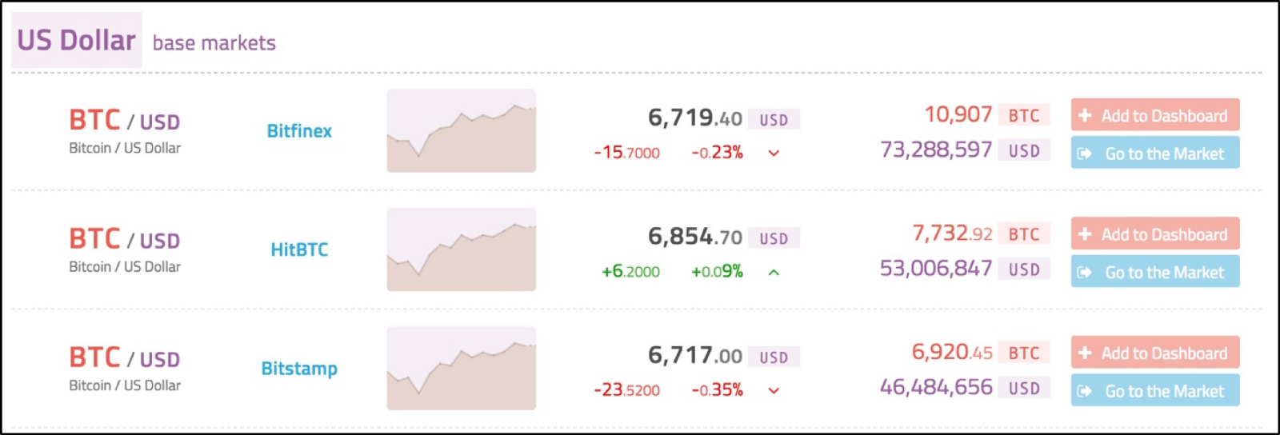Screen dimensions: 1280x435
Task: Open the Bitfinex BTC / USD pair title
Action: click(125, 121)
